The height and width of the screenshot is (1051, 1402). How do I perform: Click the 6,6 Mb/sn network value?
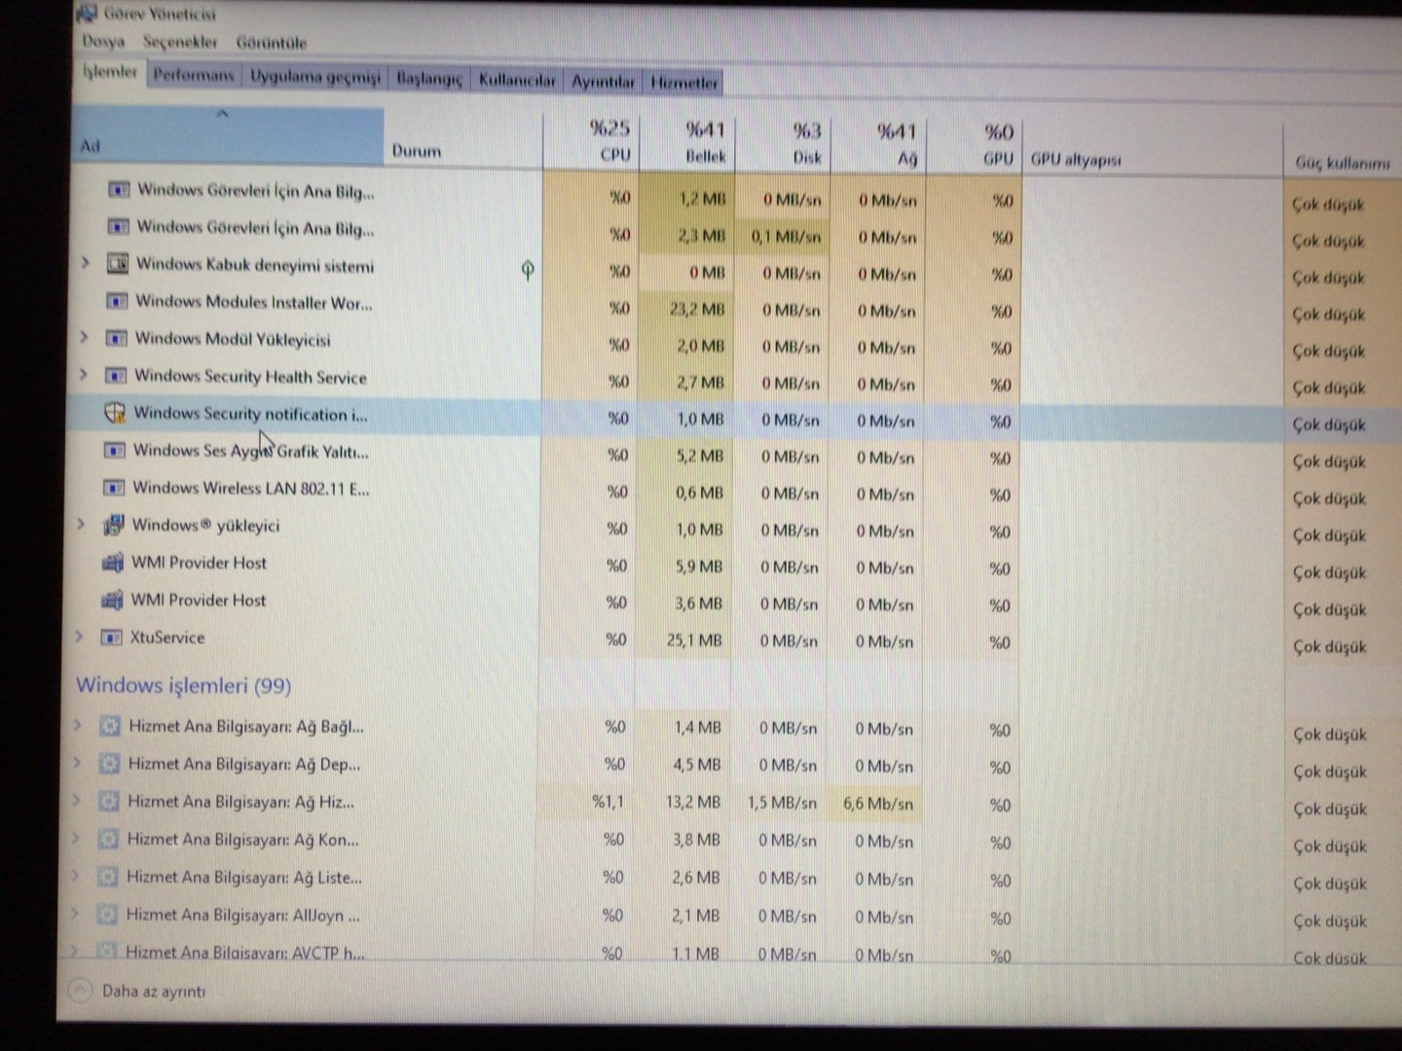(878, 804)
